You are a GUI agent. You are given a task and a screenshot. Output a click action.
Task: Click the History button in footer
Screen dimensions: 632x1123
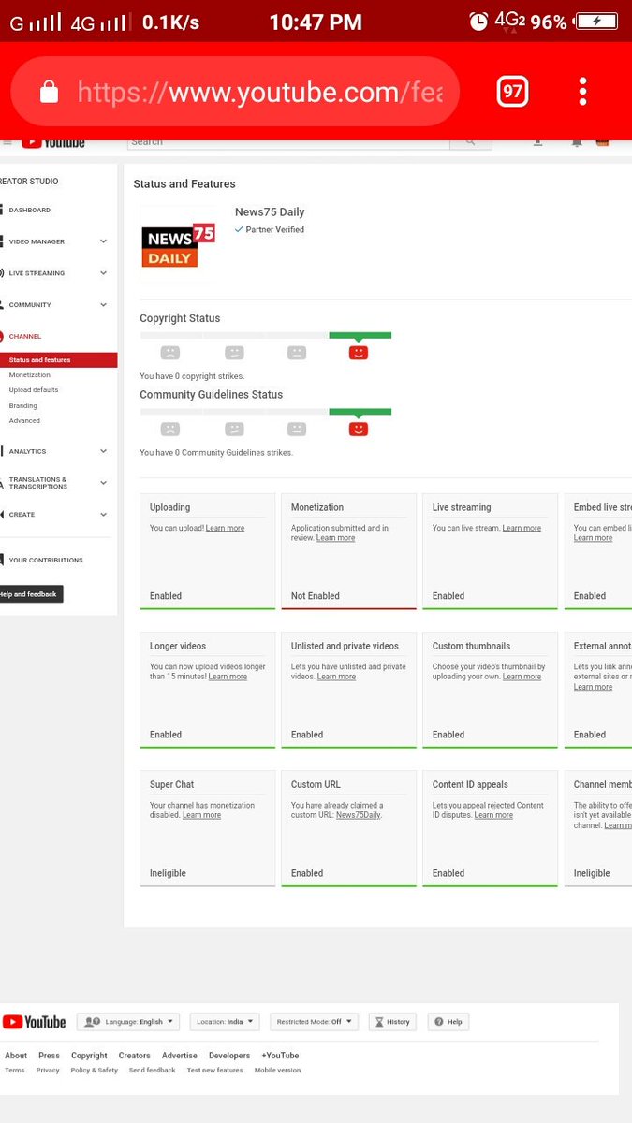[392, 1022]
